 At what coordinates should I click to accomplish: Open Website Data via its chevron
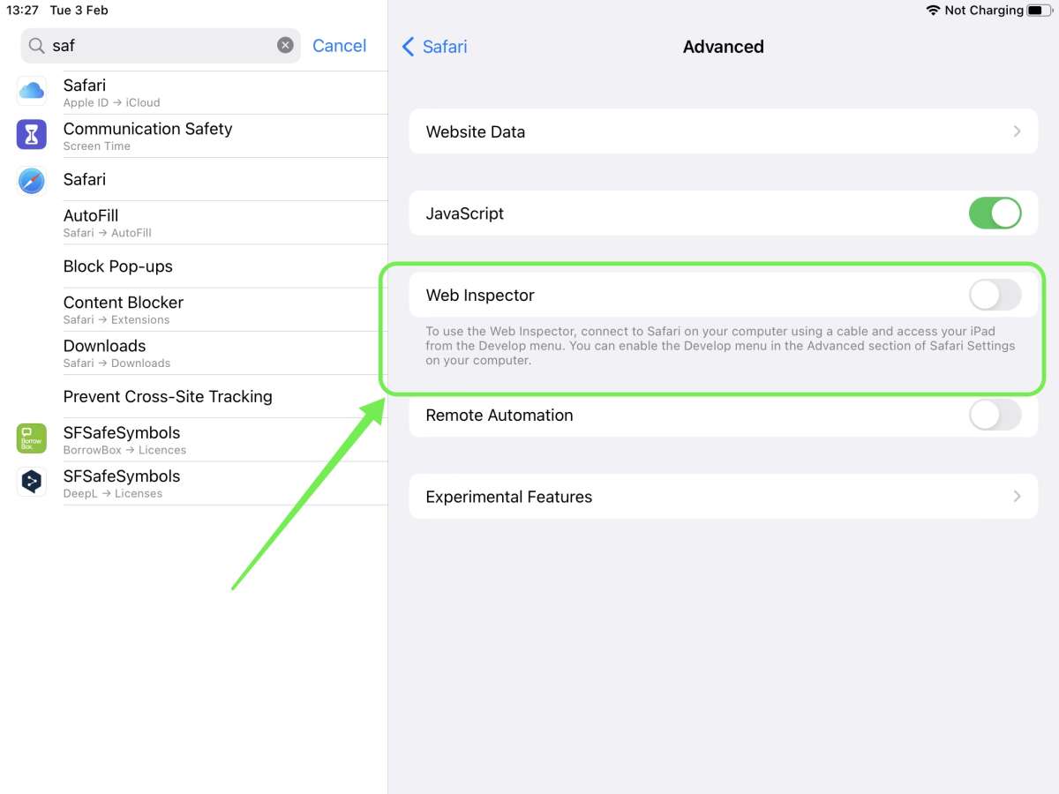coord(1017,131)
